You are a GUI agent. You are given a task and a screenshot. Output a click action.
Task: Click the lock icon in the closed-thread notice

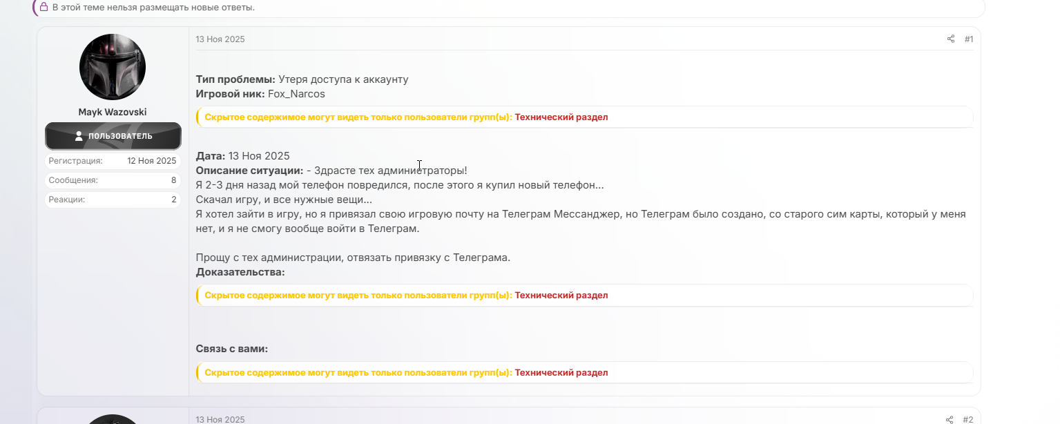[44, 7]
